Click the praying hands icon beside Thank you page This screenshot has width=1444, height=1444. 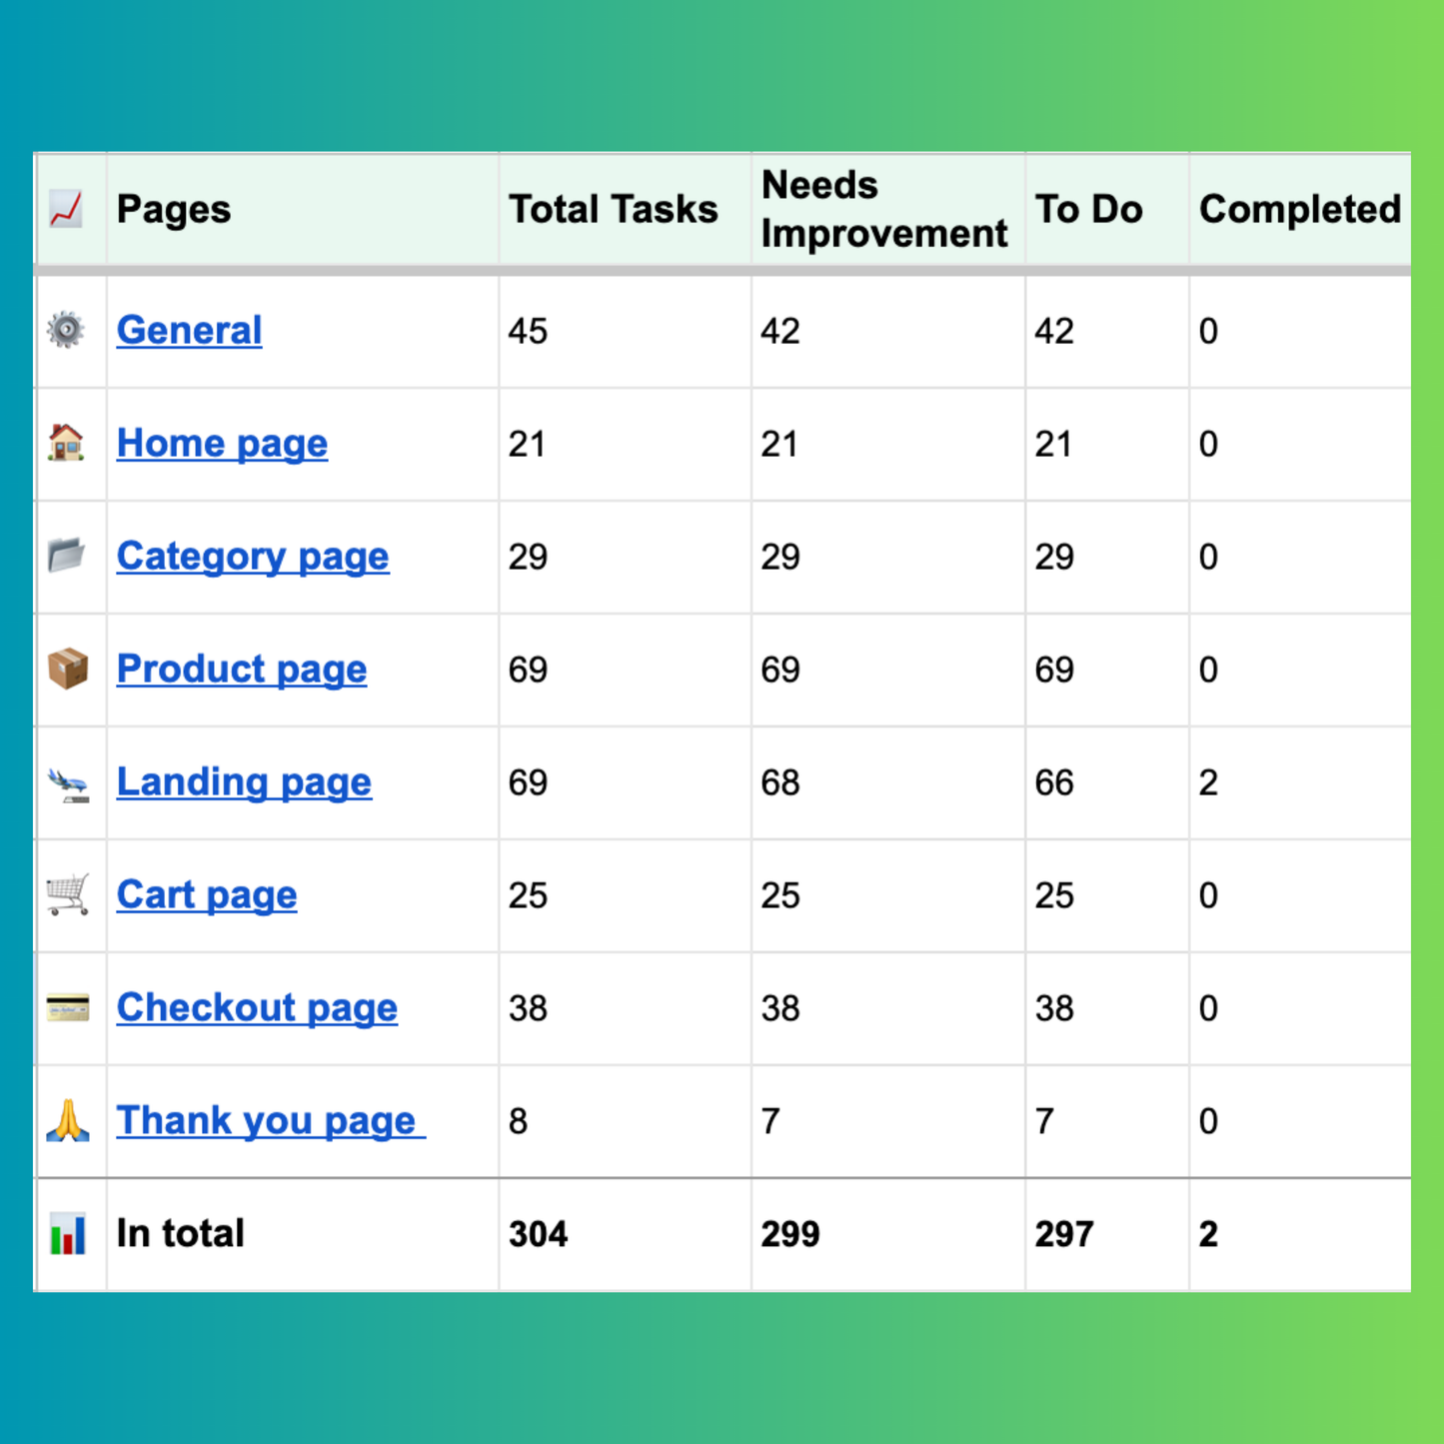pyautogui.click(x=66, y=1119)
